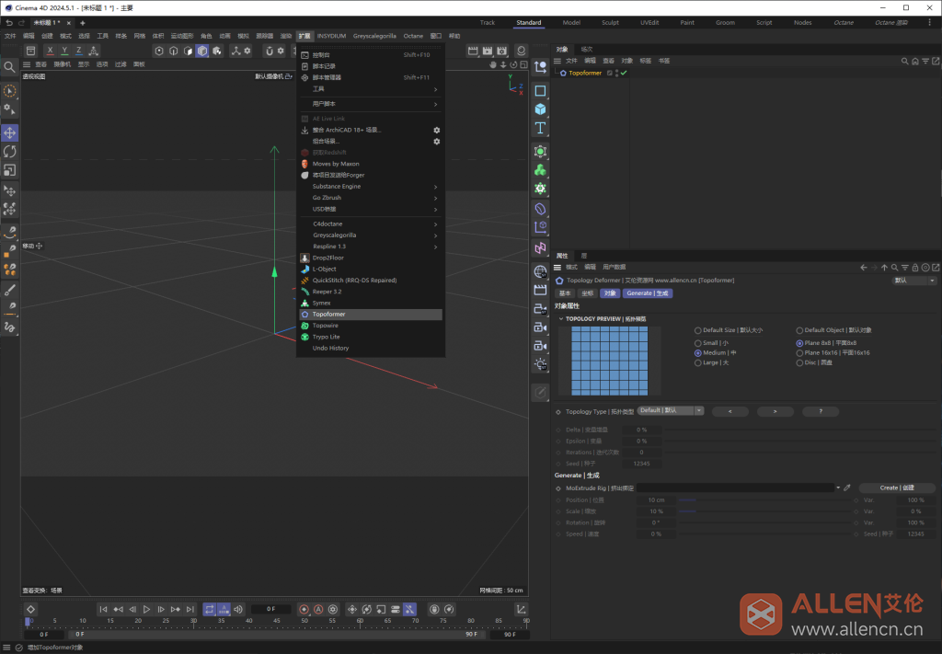Select the Default Size radio button

click(697, 330)
